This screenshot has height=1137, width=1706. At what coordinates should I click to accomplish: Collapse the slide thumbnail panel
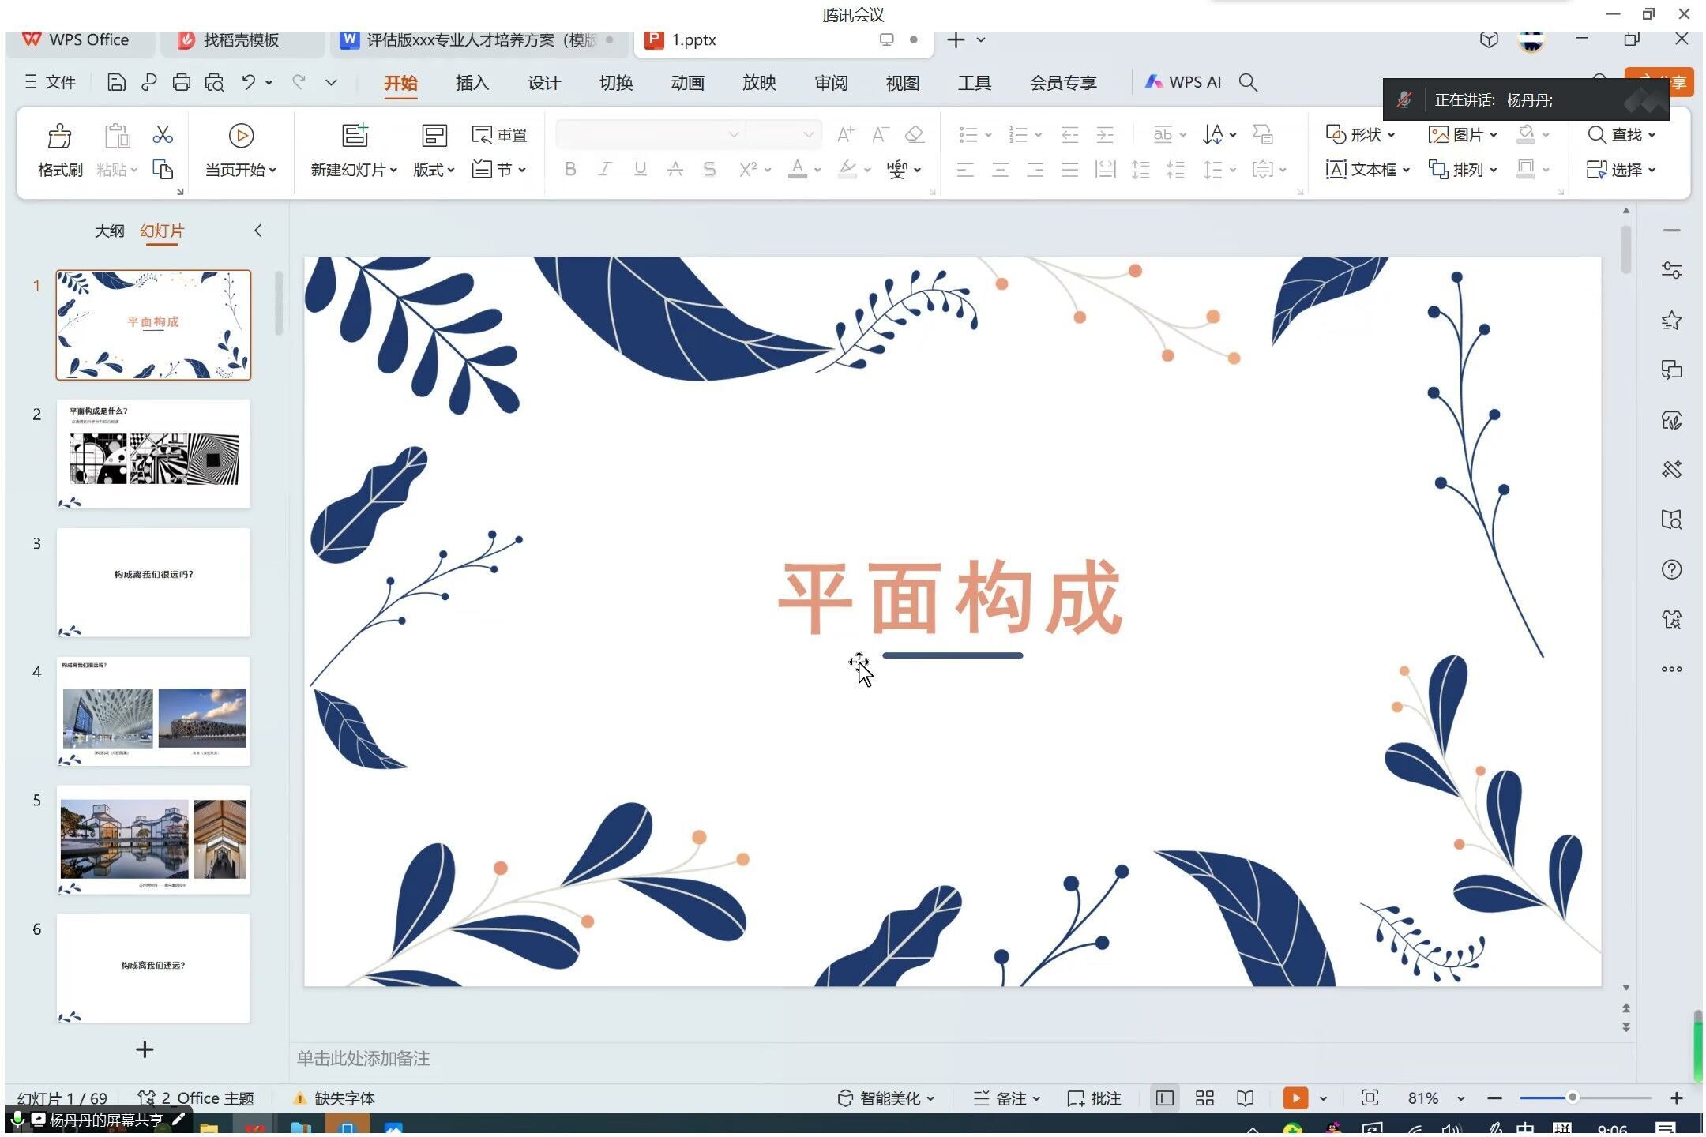(258, 231)
